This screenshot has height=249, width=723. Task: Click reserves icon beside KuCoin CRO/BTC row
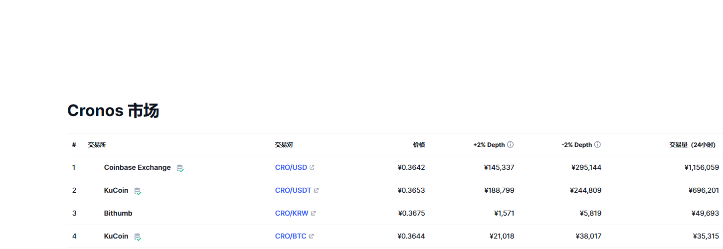(x=138, y=237)
